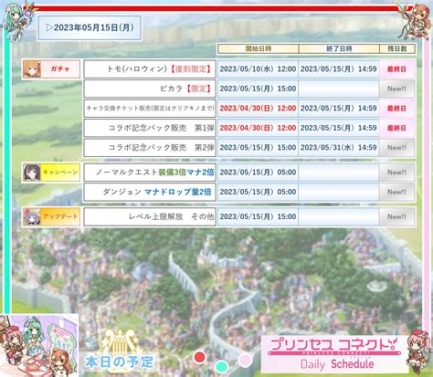
Task: Click レベル上限解放 その他 row
Action: 150,216
